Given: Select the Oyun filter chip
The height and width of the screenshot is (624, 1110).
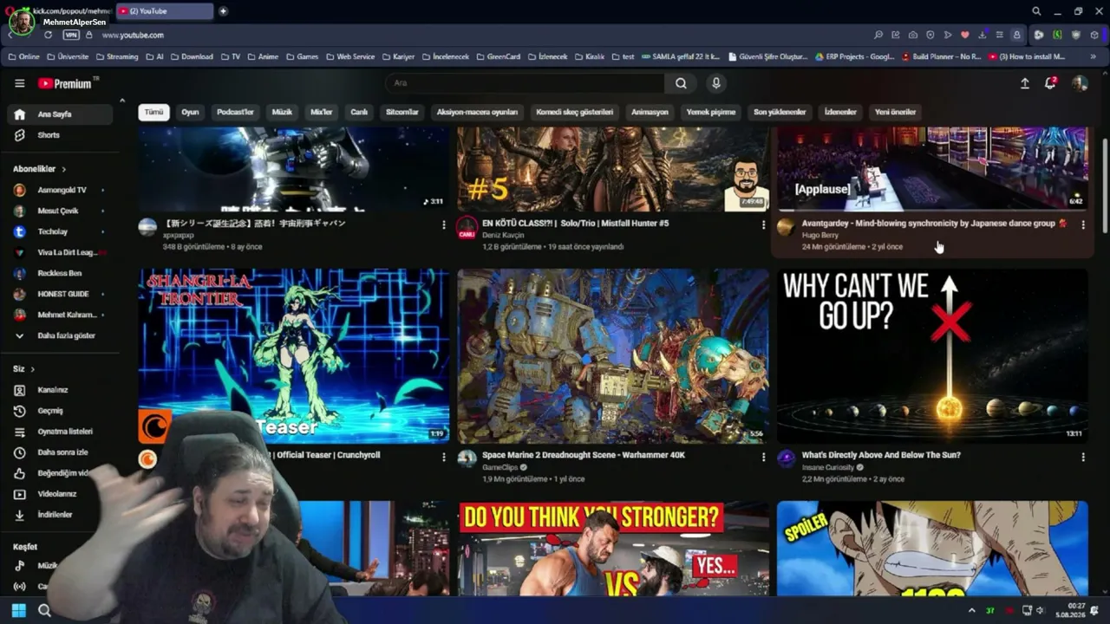Looking at the screenshot, I should pyautogui.click(x=190, y=112).
